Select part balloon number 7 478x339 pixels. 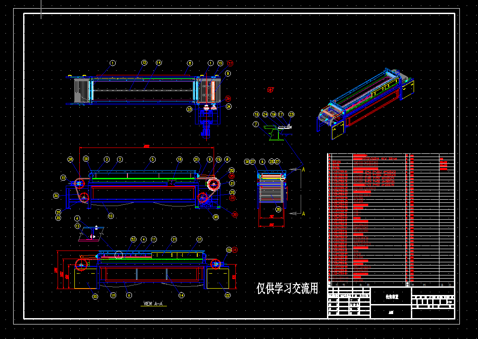(x=256, y=124)
